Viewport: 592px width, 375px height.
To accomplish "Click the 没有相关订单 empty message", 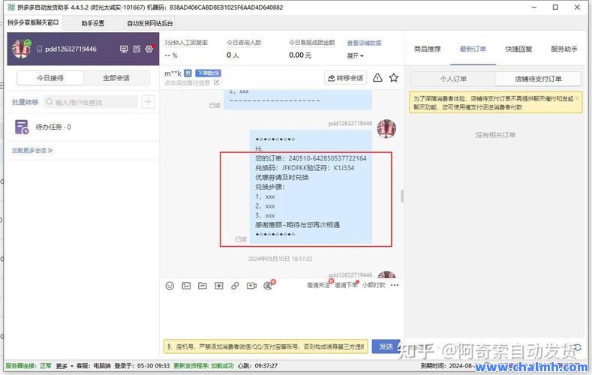I will coord(495,135).
